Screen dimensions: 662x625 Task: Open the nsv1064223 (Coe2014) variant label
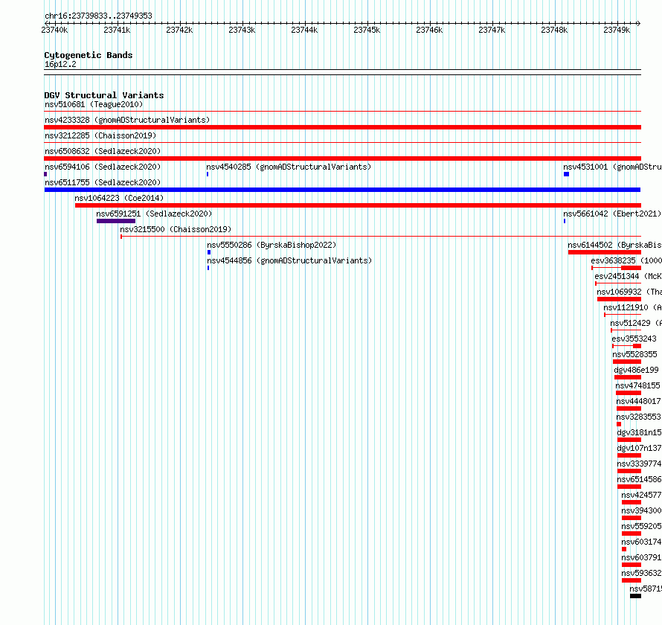119,198
